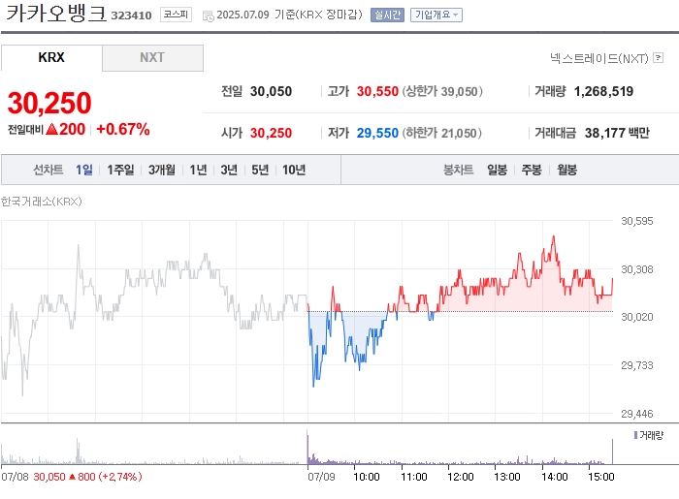Click the 29,446 y-axis label
679x499 pixels.
[x=637, y=414]
